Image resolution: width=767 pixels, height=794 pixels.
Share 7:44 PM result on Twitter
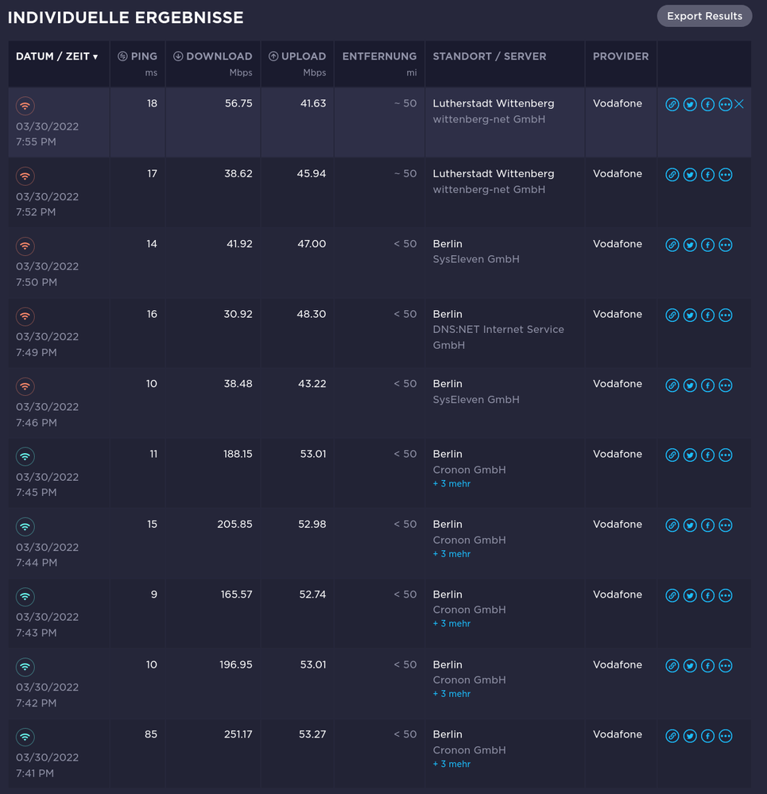[x=690, y=525]
